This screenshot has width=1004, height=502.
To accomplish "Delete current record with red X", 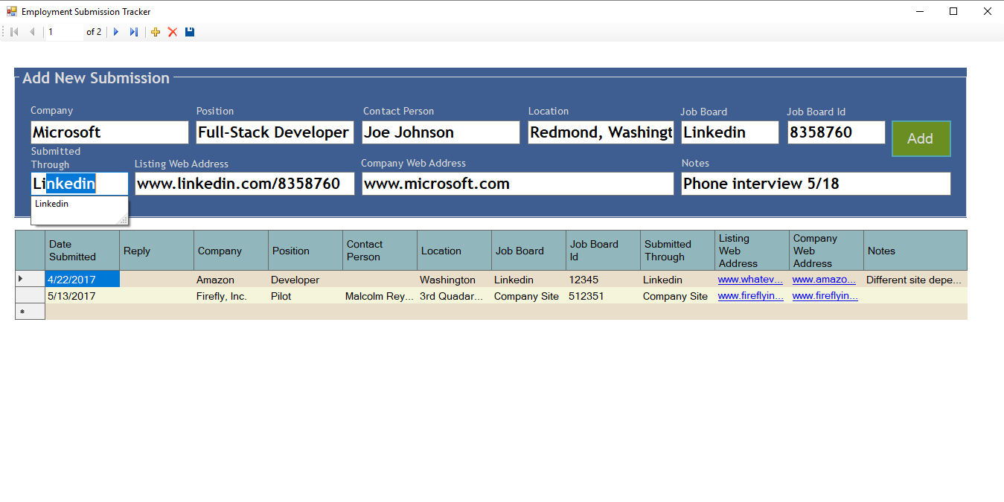I will 173,32.
